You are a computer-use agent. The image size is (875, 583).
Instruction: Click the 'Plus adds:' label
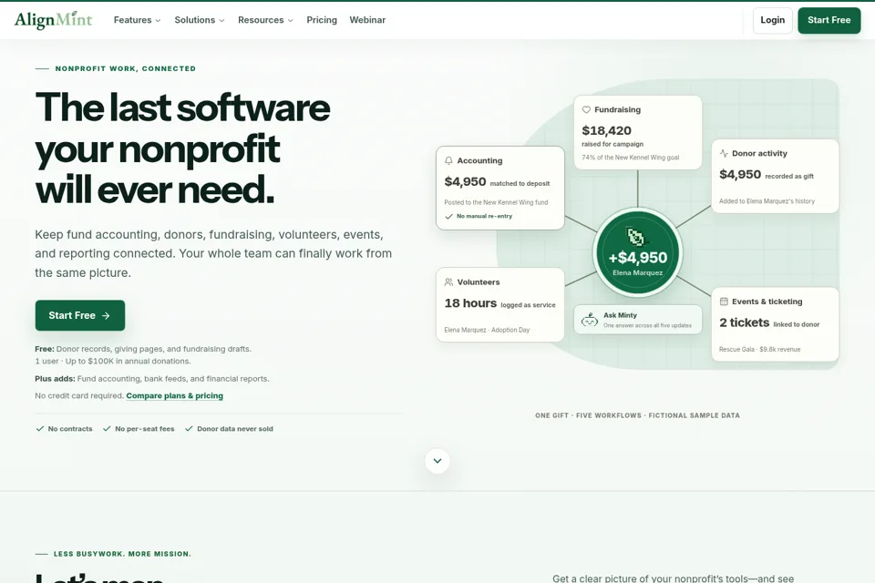coord(55,378)
